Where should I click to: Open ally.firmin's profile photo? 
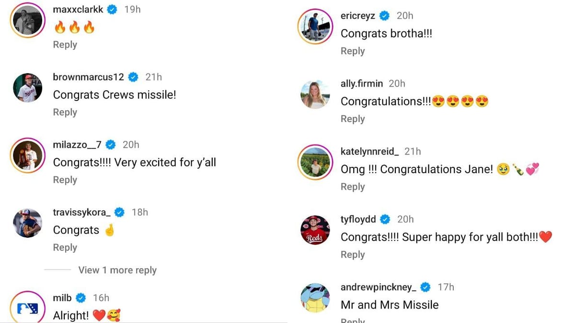click(x=315, y=95)
